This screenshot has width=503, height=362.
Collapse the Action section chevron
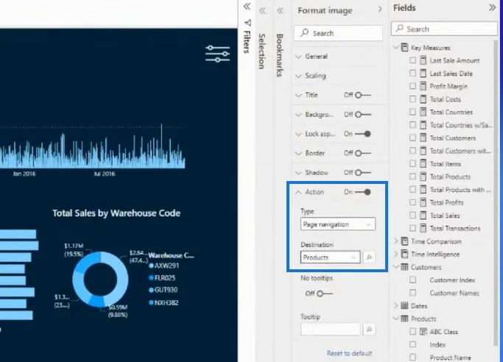pos(298,192)
